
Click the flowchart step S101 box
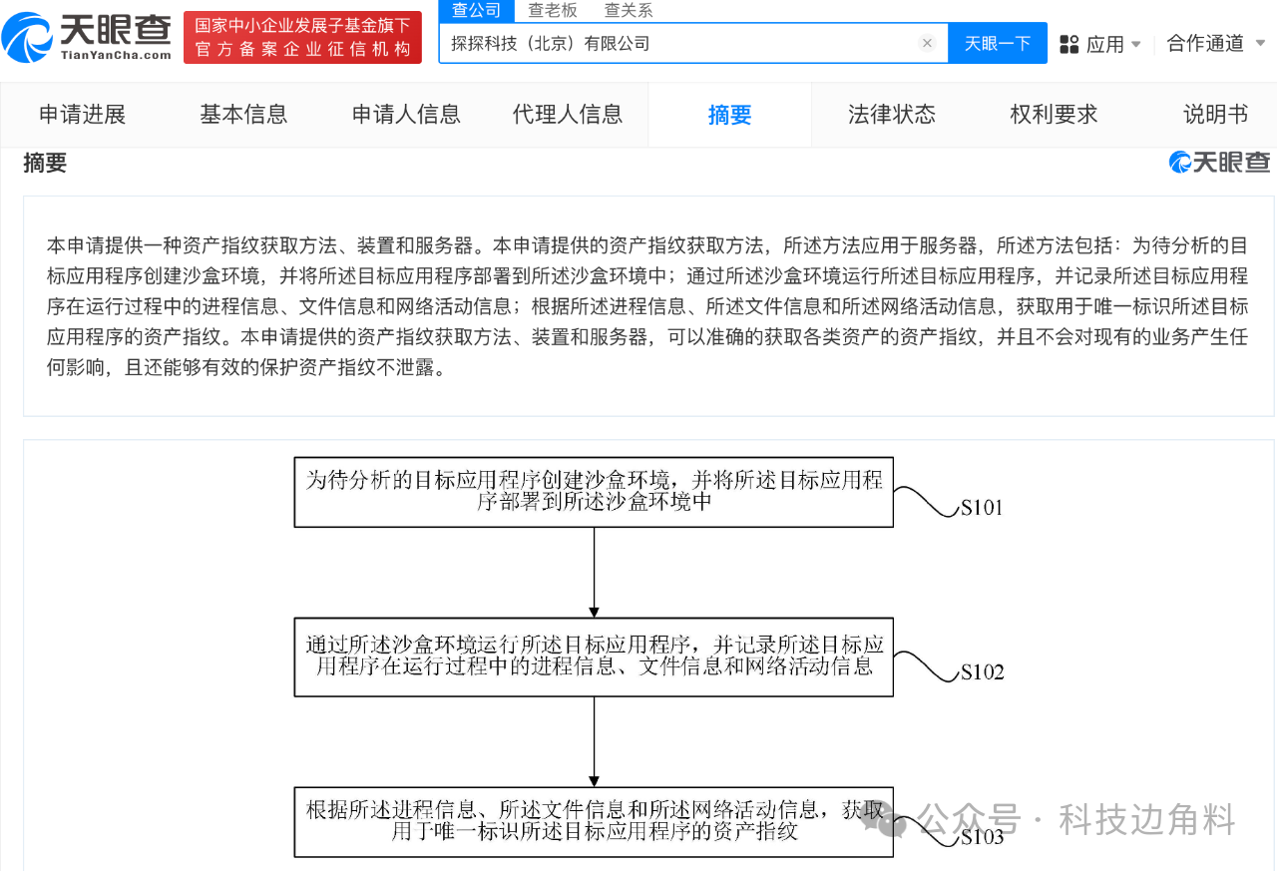pos(594,492)
